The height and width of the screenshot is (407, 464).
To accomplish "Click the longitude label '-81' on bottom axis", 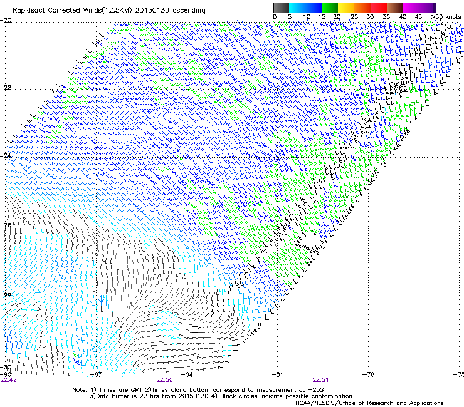I will coord(277,374).
